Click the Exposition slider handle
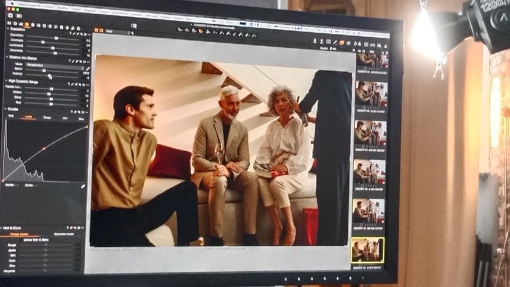 [56, 38]
